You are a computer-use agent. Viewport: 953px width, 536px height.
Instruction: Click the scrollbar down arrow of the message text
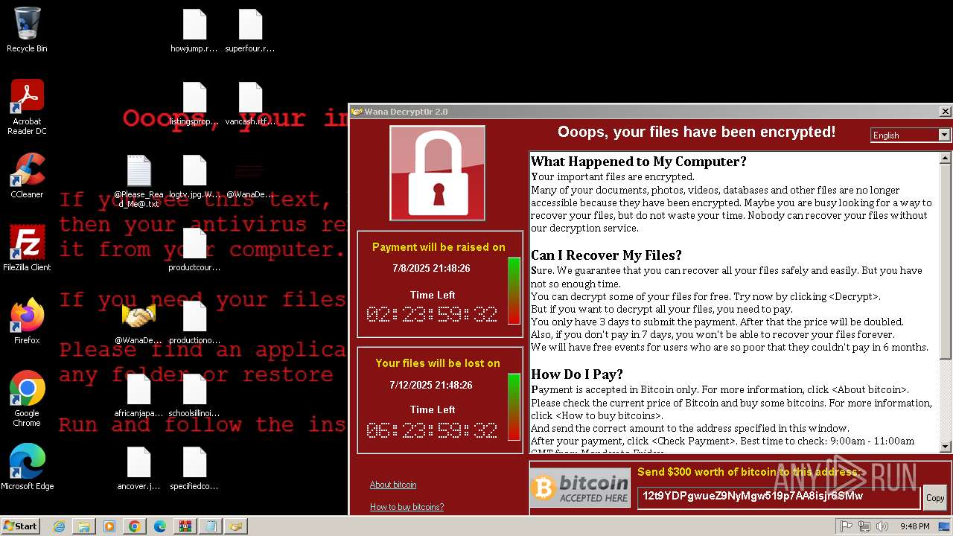(946, 447)
